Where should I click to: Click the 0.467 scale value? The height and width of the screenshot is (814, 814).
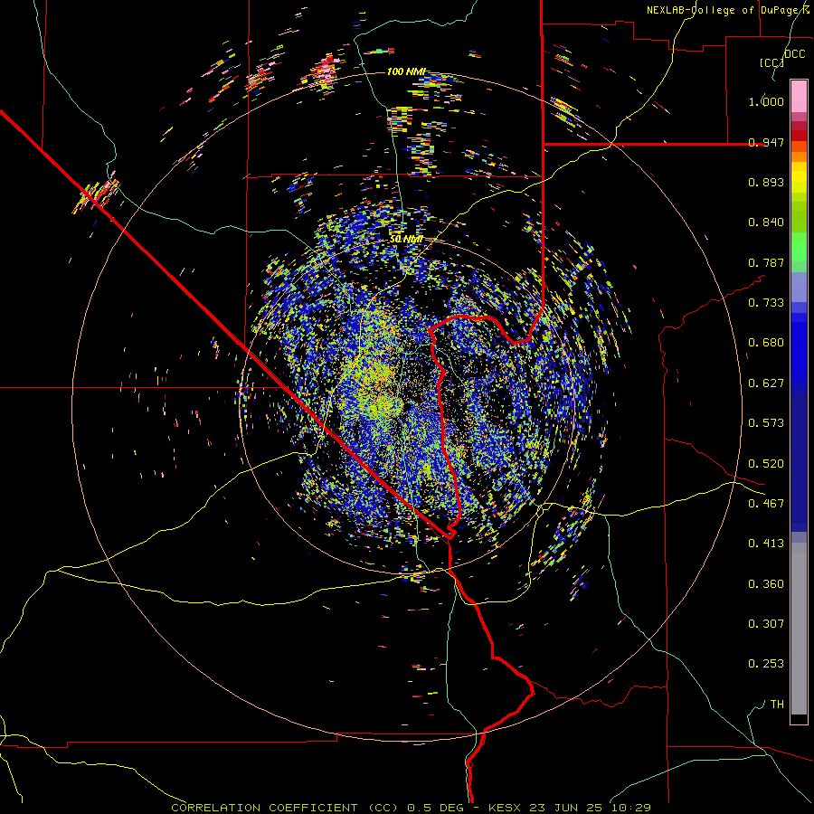click(x=766, y=504)
